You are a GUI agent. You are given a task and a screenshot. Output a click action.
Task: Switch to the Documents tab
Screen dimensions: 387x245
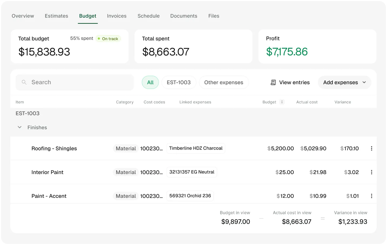[184, 16]
